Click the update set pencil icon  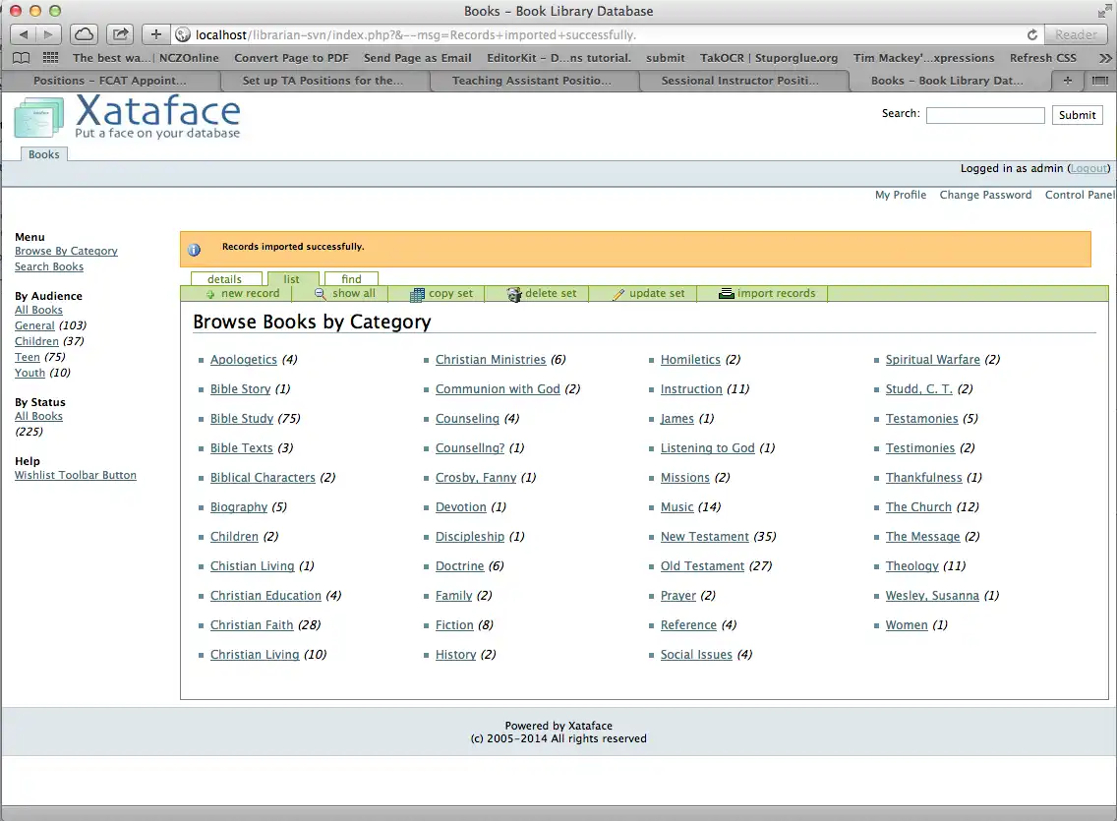618,294
